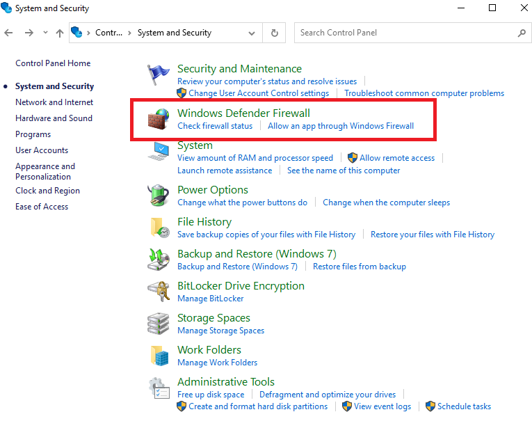Click View event logs link
The height and width of the screenshot is (428, 532).
pos(382,406)
